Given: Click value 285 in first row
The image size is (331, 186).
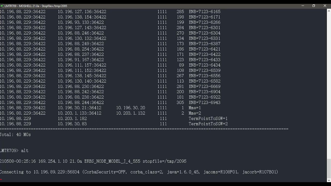Looking at the screenshot, I should [x=180, y=12].
